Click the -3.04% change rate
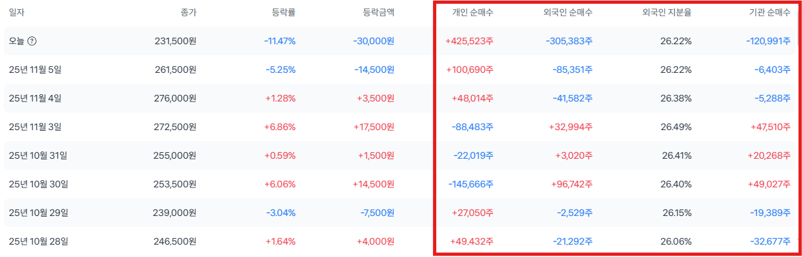The width and height of the screenshot is (802, 257). coord(281,213)
